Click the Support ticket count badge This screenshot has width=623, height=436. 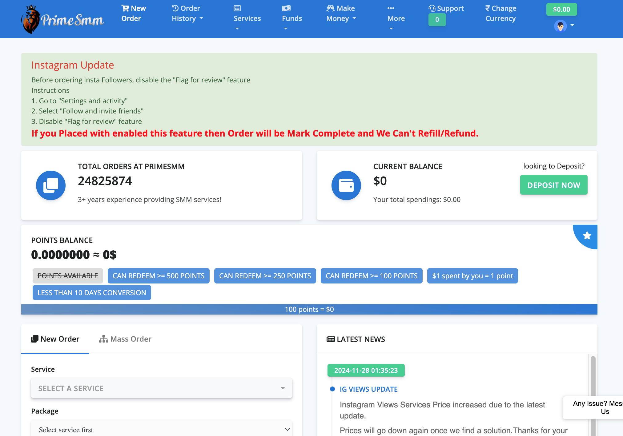[x=437, y=20]
